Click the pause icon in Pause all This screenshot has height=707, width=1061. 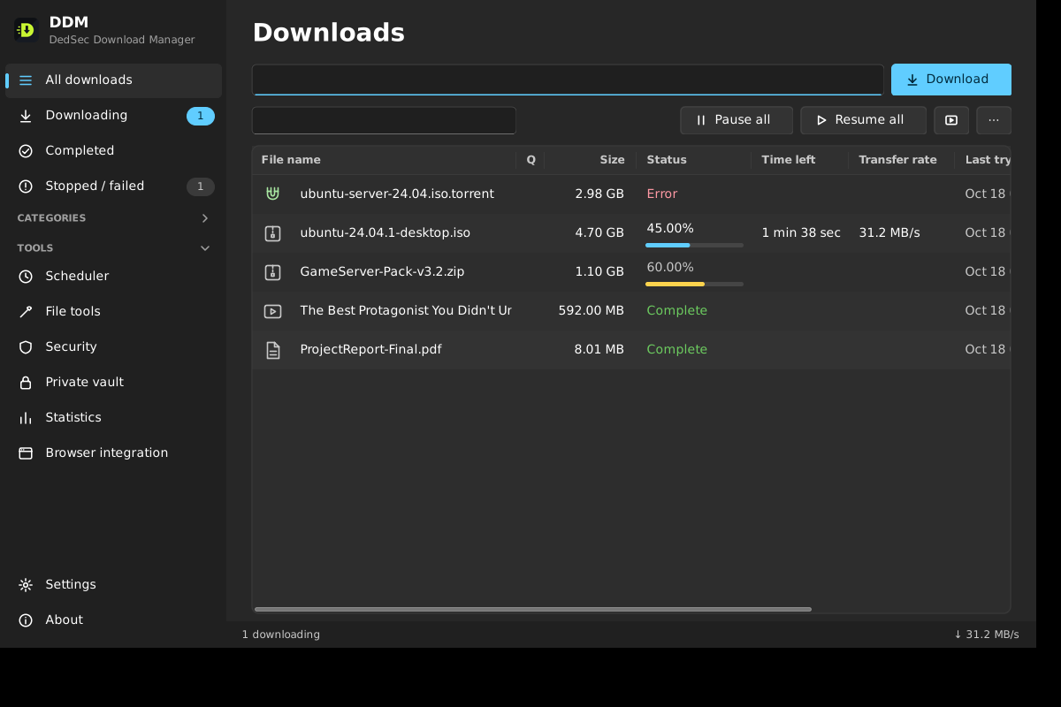(x=701, y=120)
